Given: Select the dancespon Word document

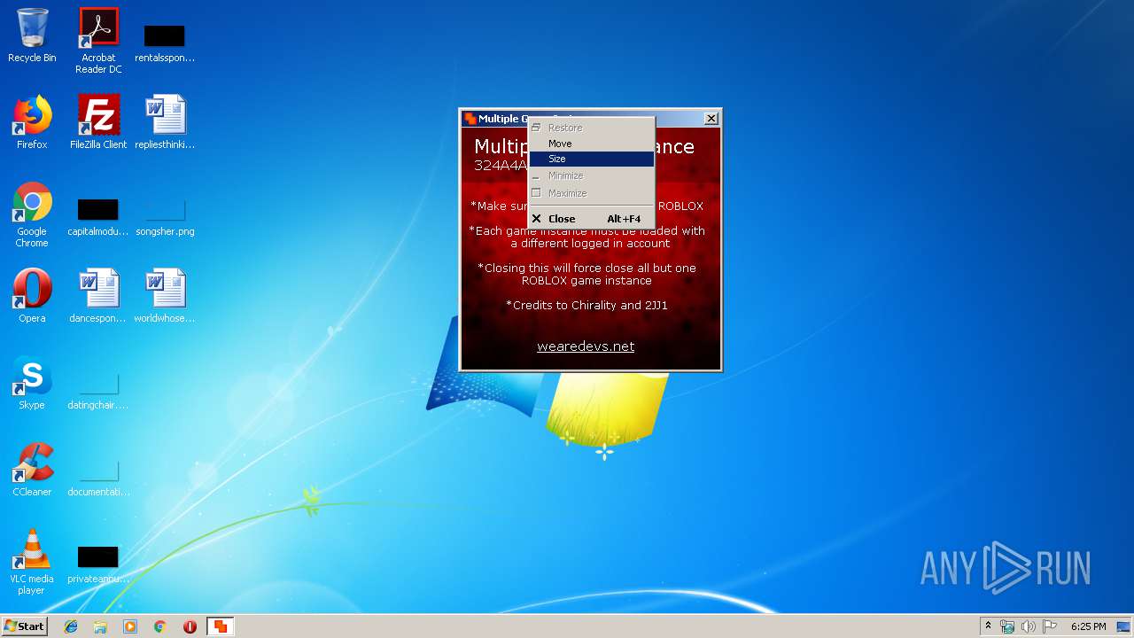Looking at the screenshot, I should 98,296.
